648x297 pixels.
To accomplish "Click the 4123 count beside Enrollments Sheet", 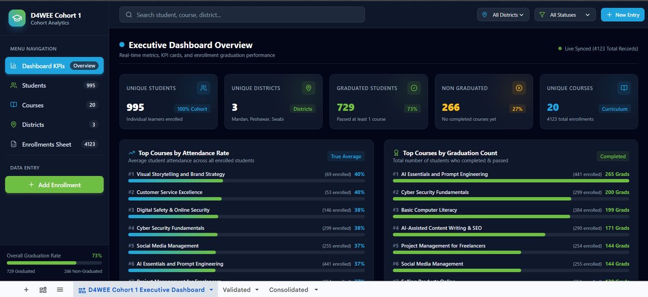I will point(90,144).
